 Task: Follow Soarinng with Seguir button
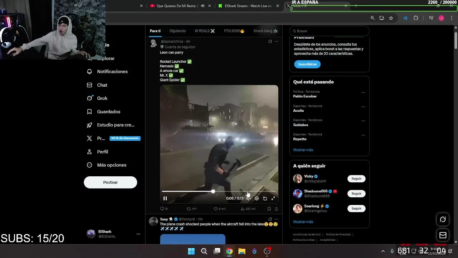click(356, 208)
